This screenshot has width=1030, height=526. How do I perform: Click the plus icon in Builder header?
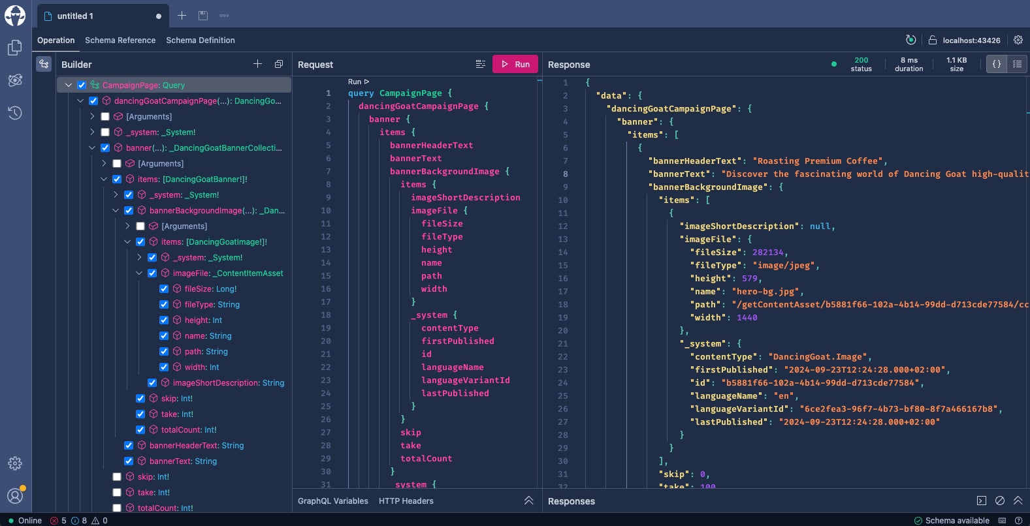257,64
